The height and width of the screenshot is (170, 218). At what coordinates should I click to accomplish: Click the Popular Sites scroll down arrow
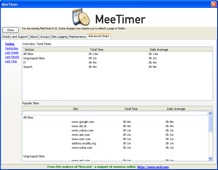coord(210,158)
